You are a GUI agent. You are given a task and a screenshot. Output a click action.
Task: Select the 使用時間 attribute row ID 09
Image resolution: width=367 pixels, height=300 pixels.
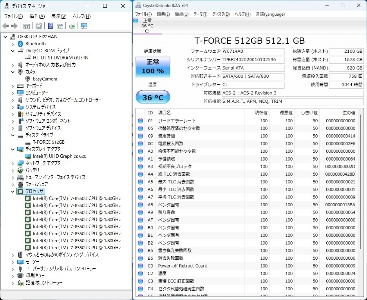tap(247, 136)
